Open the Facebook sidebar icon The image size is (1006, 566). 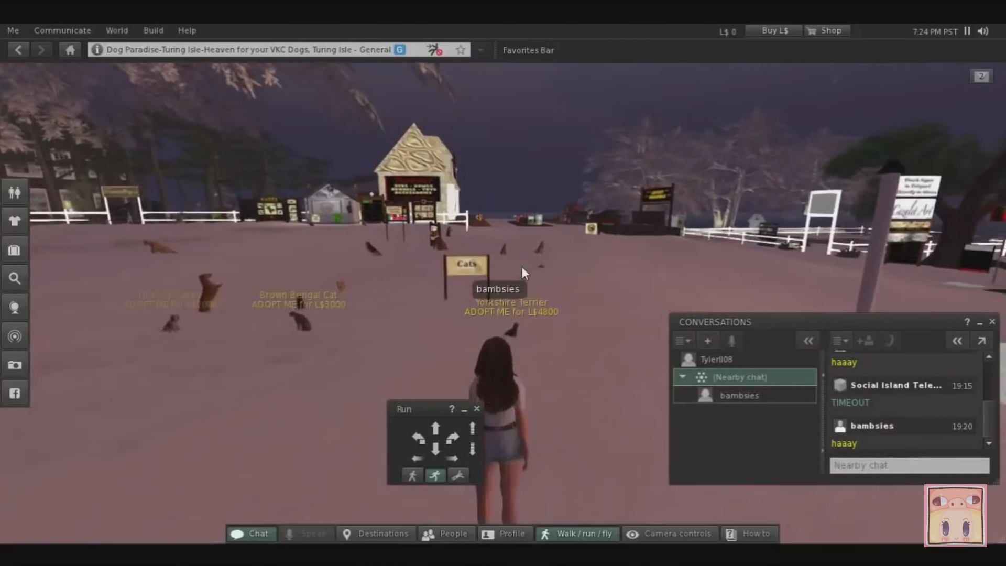click(x=15, y=393)
